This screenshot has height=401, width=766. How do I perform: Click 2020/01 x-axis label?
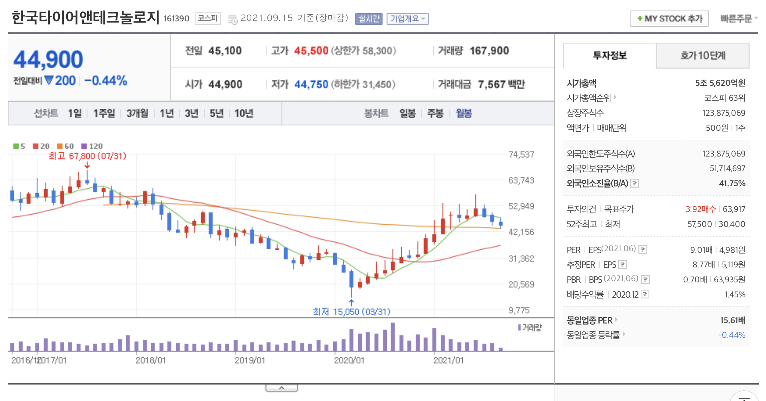click(349, 360)
